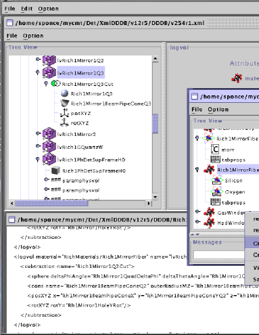Click the horizontal scrollbar right arrow in tree

coord(149,203)
